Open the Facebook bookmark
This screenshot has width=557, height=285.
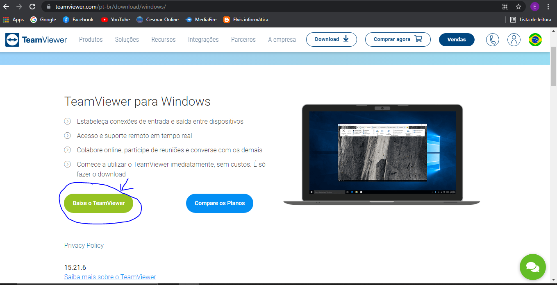78,20
